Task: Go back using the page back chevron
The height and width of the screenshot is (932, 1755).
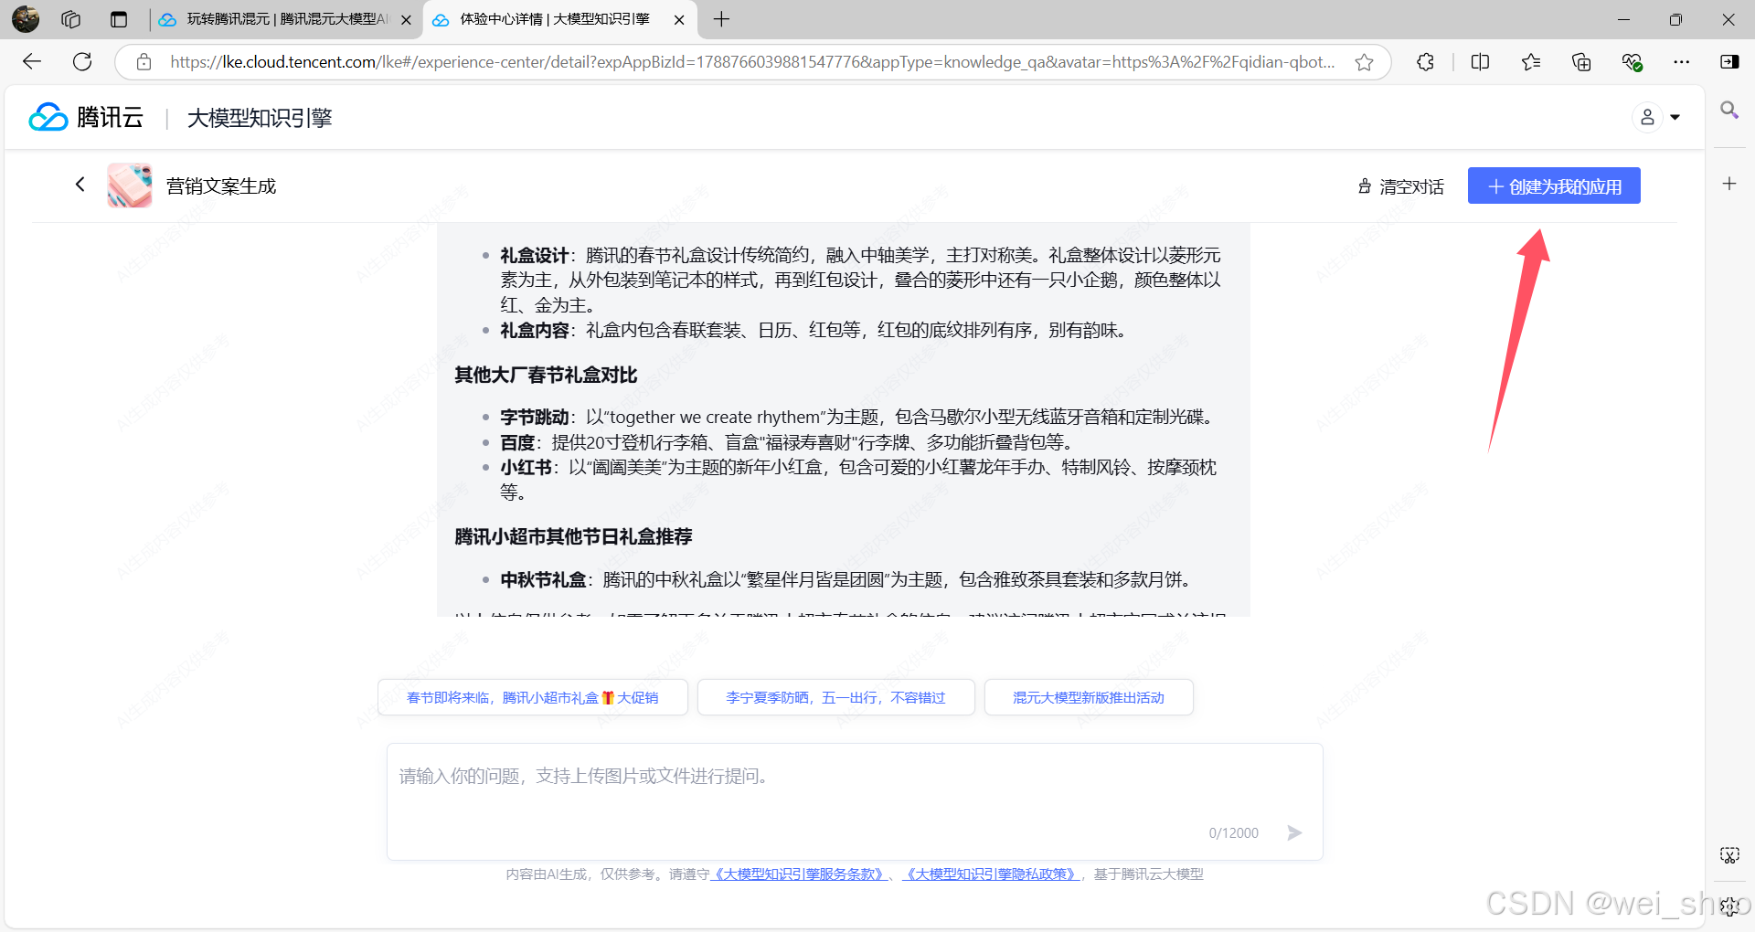Action: (x=80, y=185)
